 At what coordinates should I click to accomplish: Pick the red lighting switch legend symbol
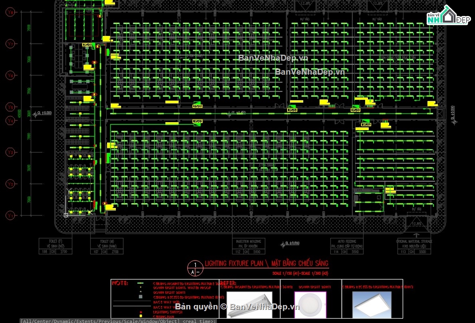tap(140, 312)
